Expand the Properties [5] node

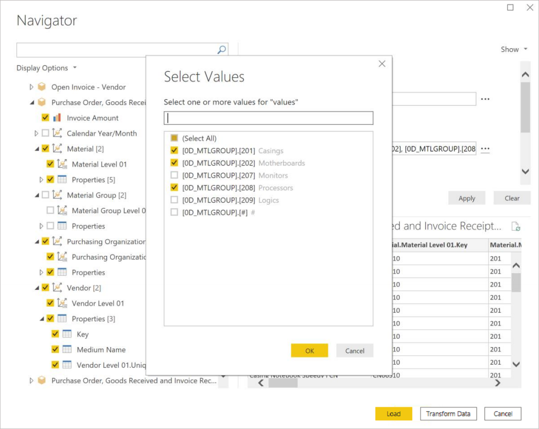tap(41, 180)
